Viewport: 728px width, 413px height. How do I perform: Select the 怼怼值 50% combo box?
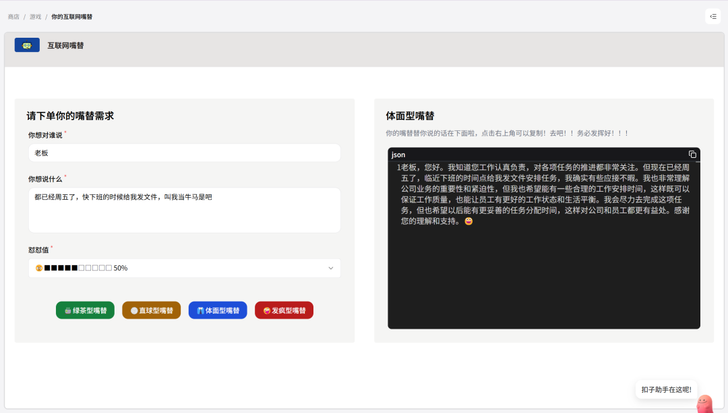point(185,268)
